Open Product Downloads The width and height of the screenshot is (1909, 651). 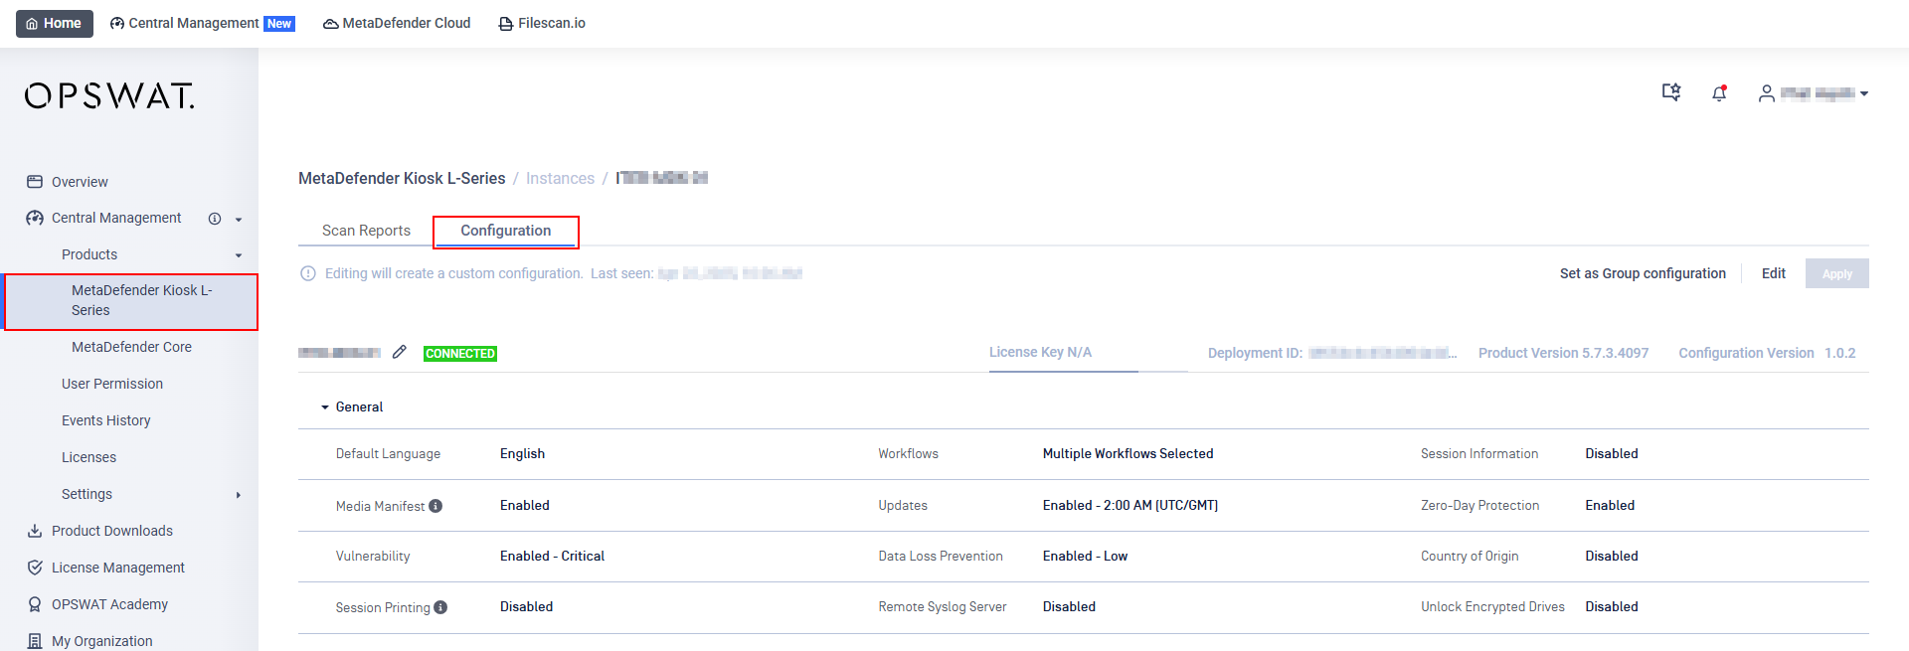point(112,531)
